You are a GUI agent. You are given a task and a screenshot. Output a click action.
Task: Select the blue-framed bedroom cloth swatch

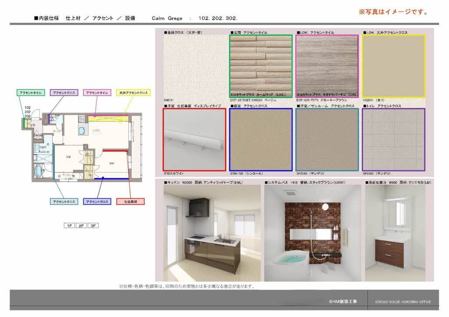click(261, 140)
